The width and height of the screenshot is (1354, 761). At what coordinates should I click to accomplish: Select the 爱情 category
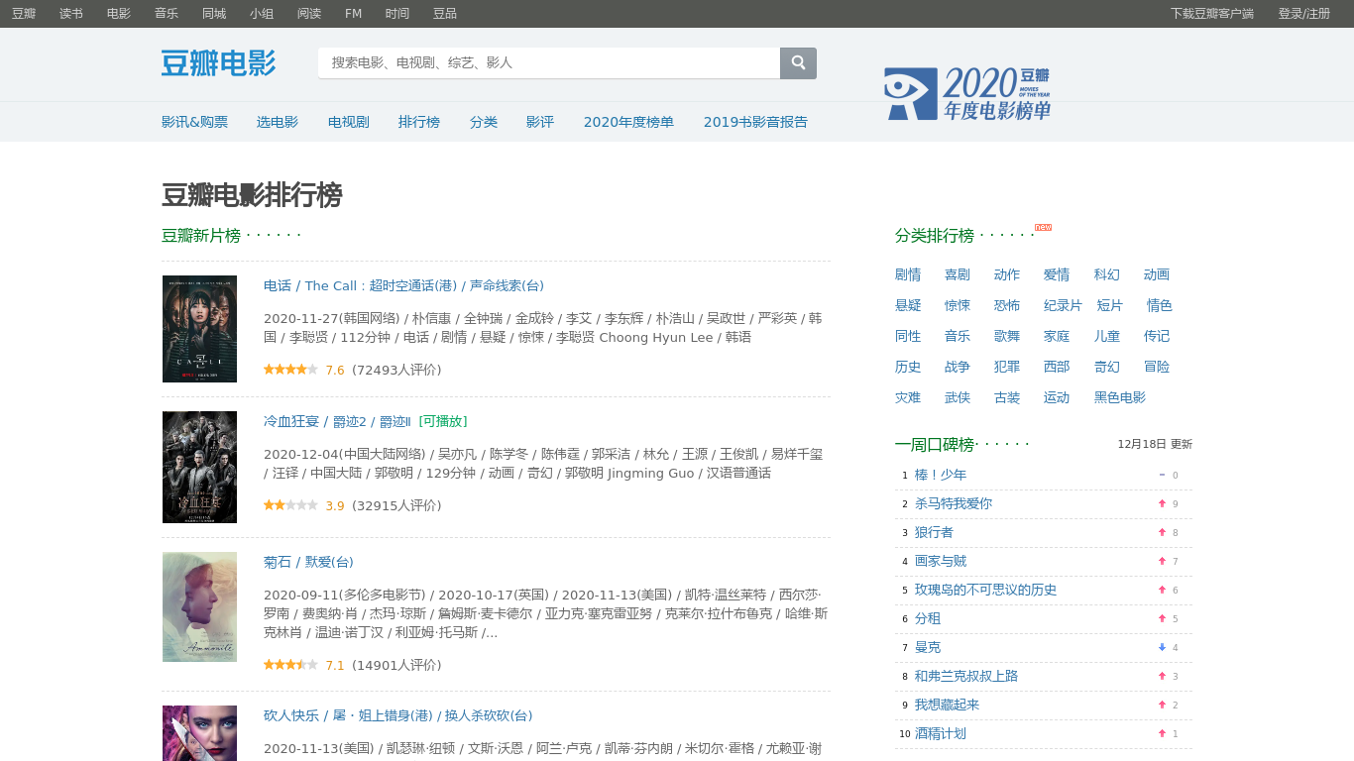click(x=1057, y=274)
